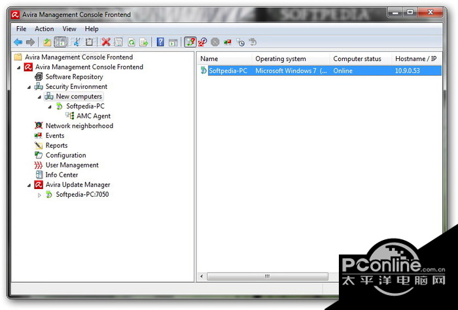Click the Software Repository icon
The height and width of the screenshot is (310, 458).
pyautogui.click(x=38, y=77)
